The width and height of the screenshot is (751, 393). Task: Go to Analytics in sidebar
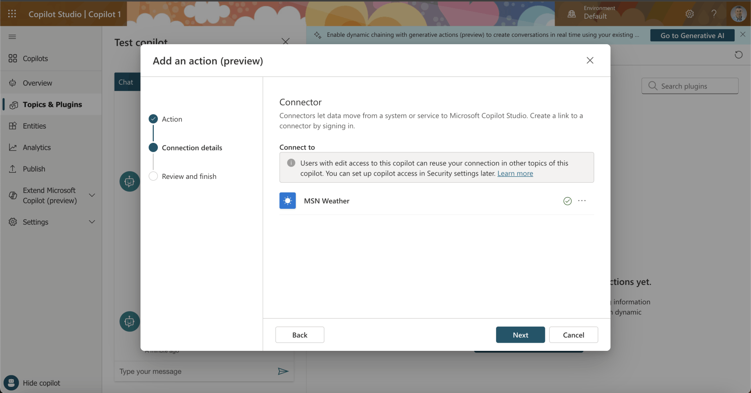click(37, 147)
